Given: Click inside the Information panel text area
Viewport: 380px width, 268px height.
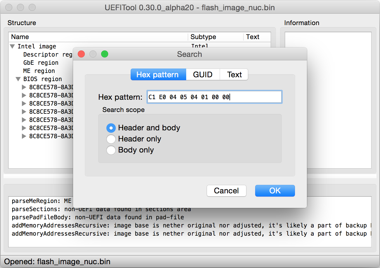Looking at the screenshot, I should pos(328,100).
